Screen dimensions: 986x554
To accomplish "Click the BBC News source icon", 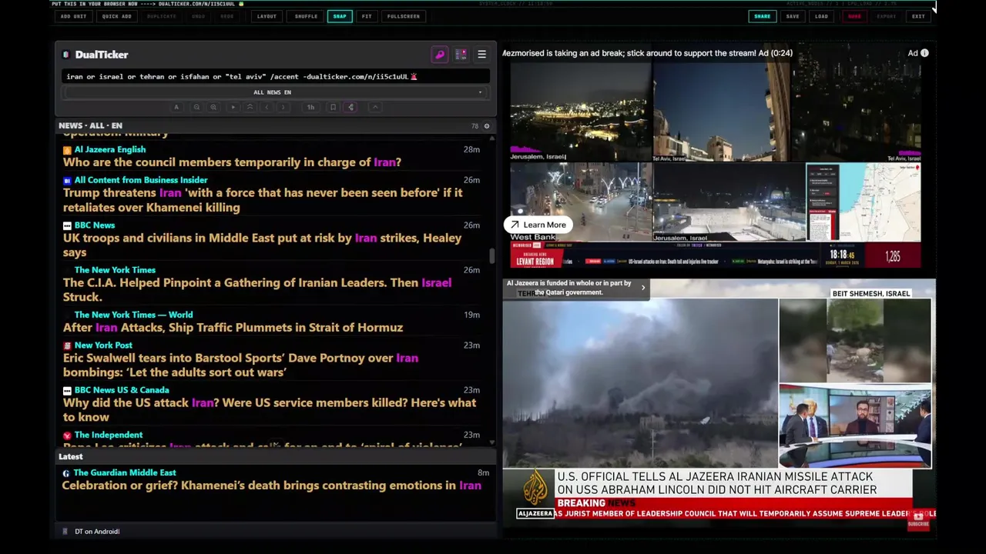I will [x=67, y=225].
